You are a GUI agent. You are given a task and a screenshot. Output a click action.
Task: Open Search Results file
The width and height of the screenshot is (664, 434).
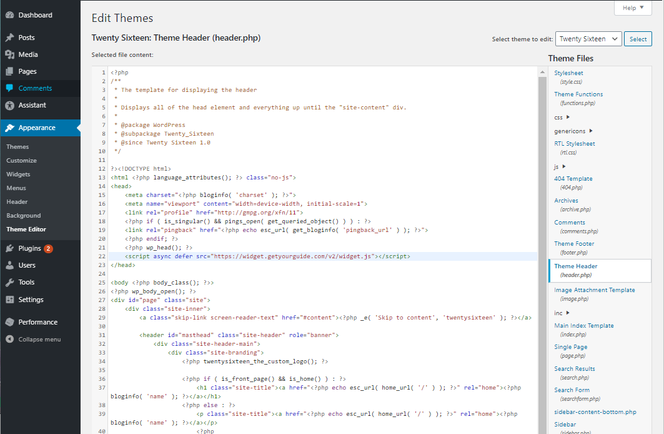575,373
